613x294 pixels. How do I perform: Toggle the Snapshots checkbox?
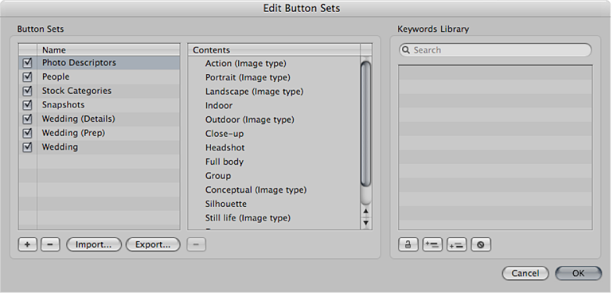point(27,105)
